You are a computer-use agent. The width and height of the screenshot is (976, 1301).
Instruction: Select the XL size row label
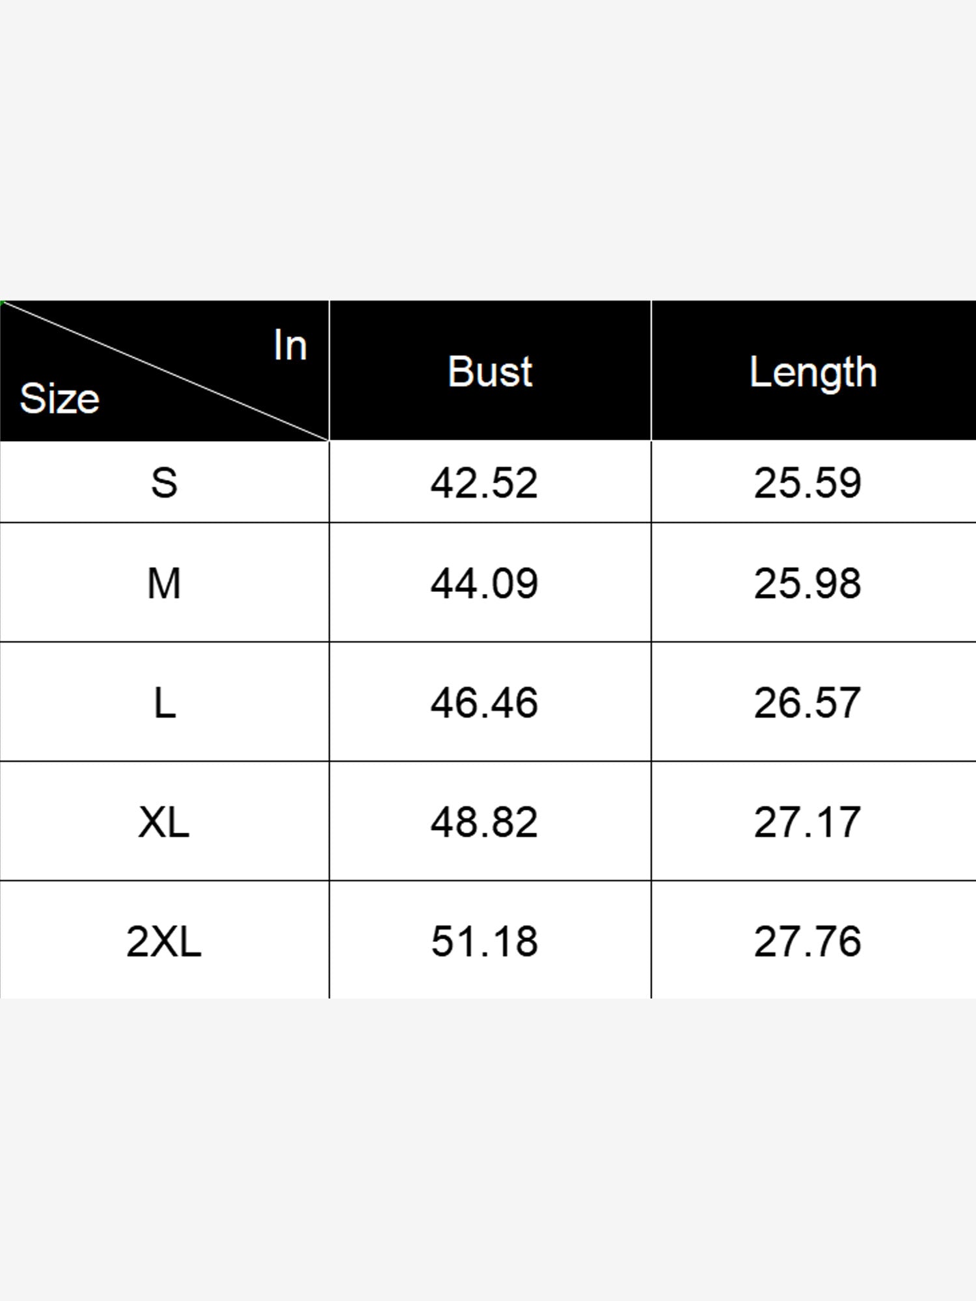point(164,822)
